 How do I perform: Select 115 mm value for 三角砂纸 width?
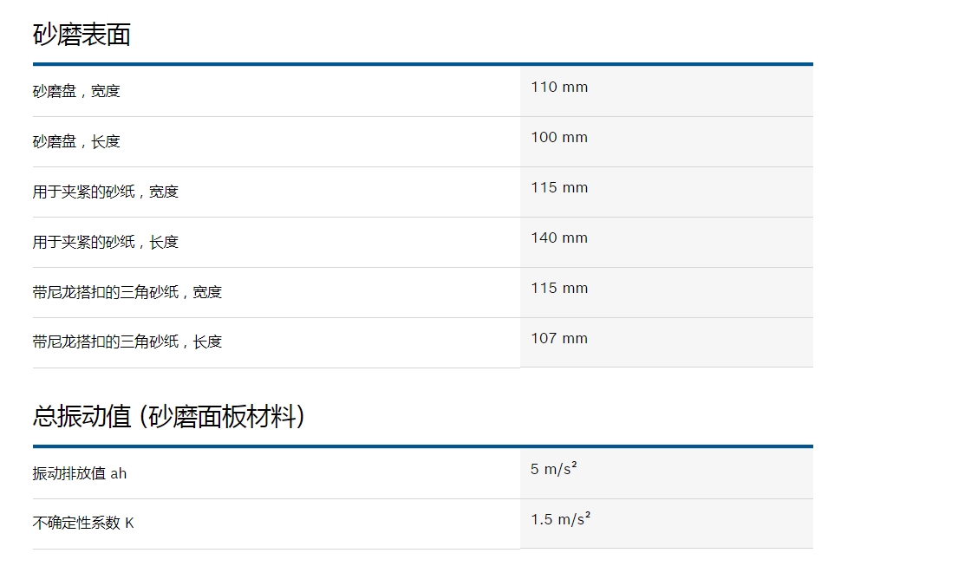559,289
